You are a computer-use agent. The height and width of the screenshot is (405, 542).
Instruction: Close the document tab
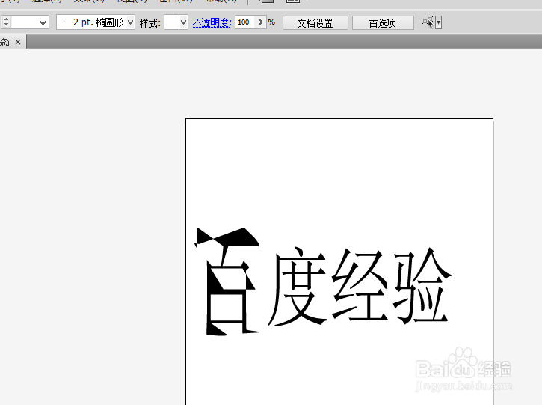point(18,42)
